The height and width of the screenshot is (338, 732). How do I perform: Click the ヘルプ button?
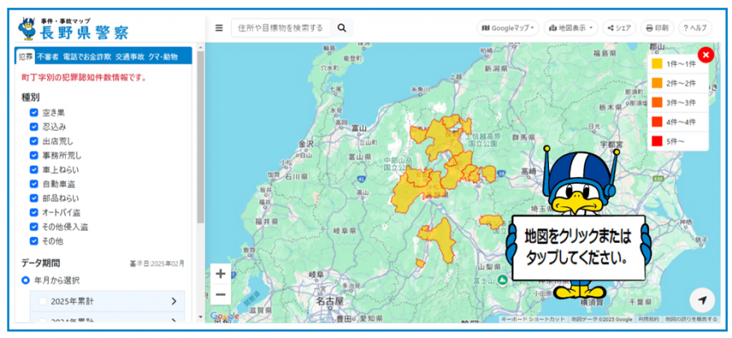[695, 28]
